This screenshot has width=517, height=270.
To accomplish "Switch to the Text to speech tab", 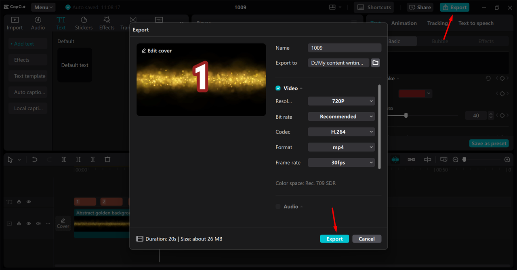I will [x=476, y=23].
